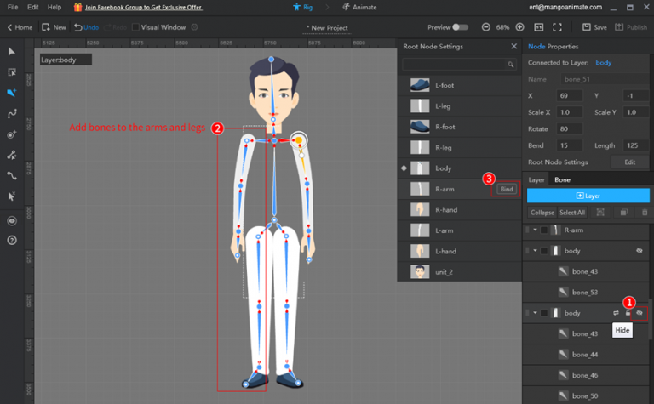654x404 pixels.
Task: Switch to the Animate mode tab
Action: [359, 7]
